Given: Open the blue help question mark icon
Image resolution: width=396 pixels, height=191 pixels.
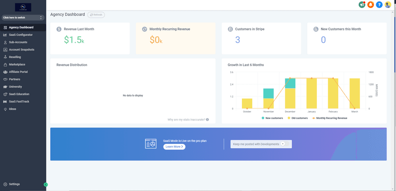Looking at the screenshot, I should coord(379,4).
